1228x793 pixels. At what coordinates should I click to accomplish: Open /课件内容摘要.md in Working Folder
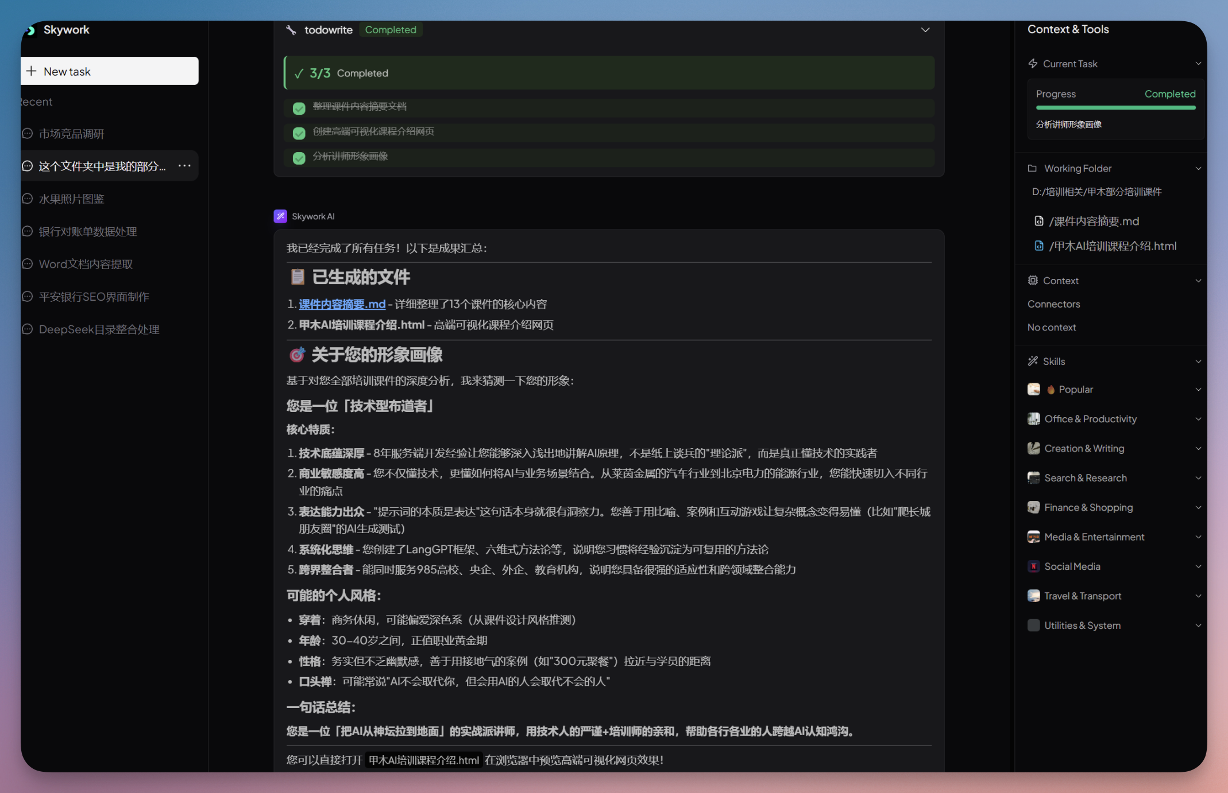click(x=1095, y=221)
